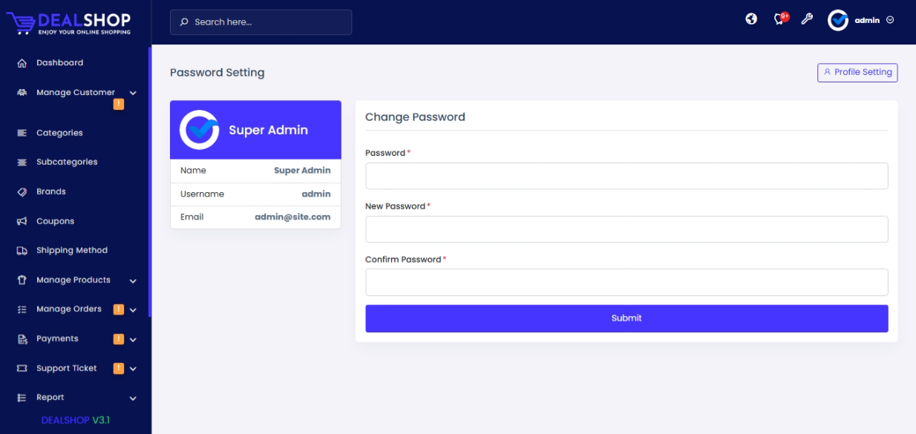The height and width of the screenshot is (434, 916).
Task: Click the admin avatar in header
Action: [838, 21]
